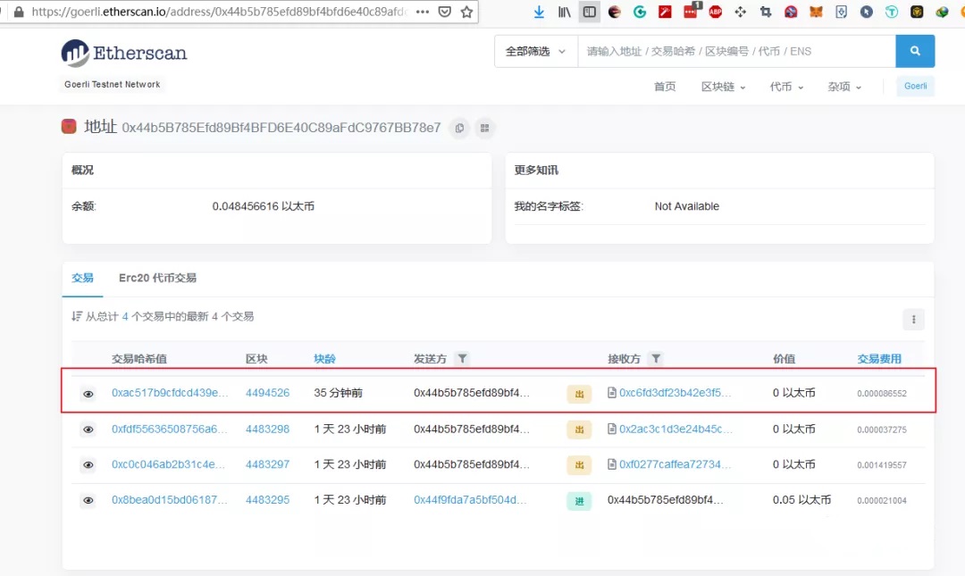Click the blue search magnifier button
965x576 pixels.
(915, 51)
